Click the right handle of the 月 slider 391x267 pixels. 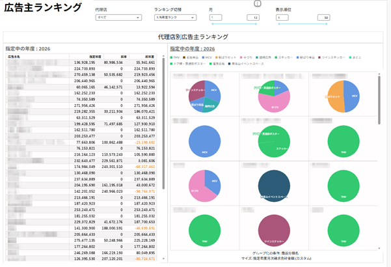coord(256,24)
